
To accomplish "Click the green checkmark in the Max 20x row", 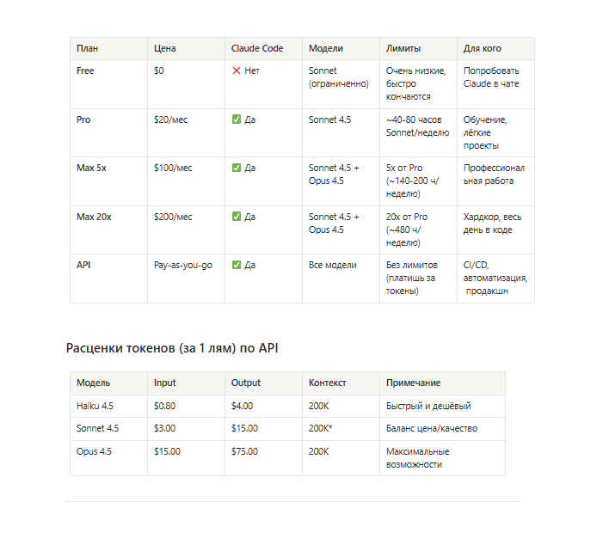I will click(x=237, y=216).
